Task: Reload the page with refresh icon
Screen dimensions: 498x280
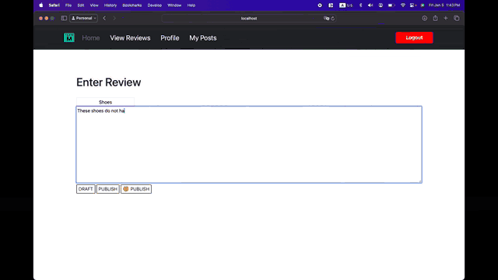Action: pos(332,19)
